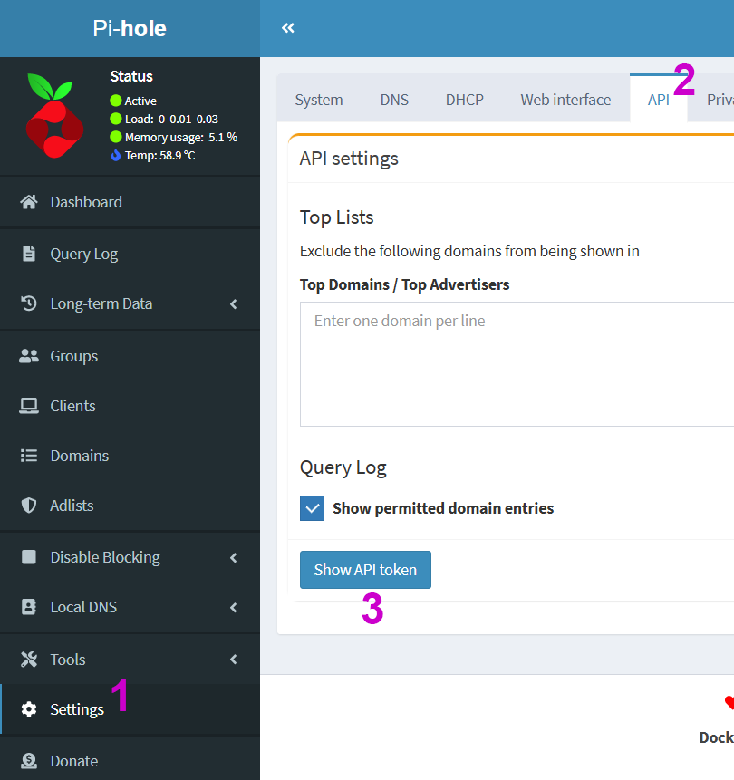Click the Local DNS address book icon

coord(29,607)
